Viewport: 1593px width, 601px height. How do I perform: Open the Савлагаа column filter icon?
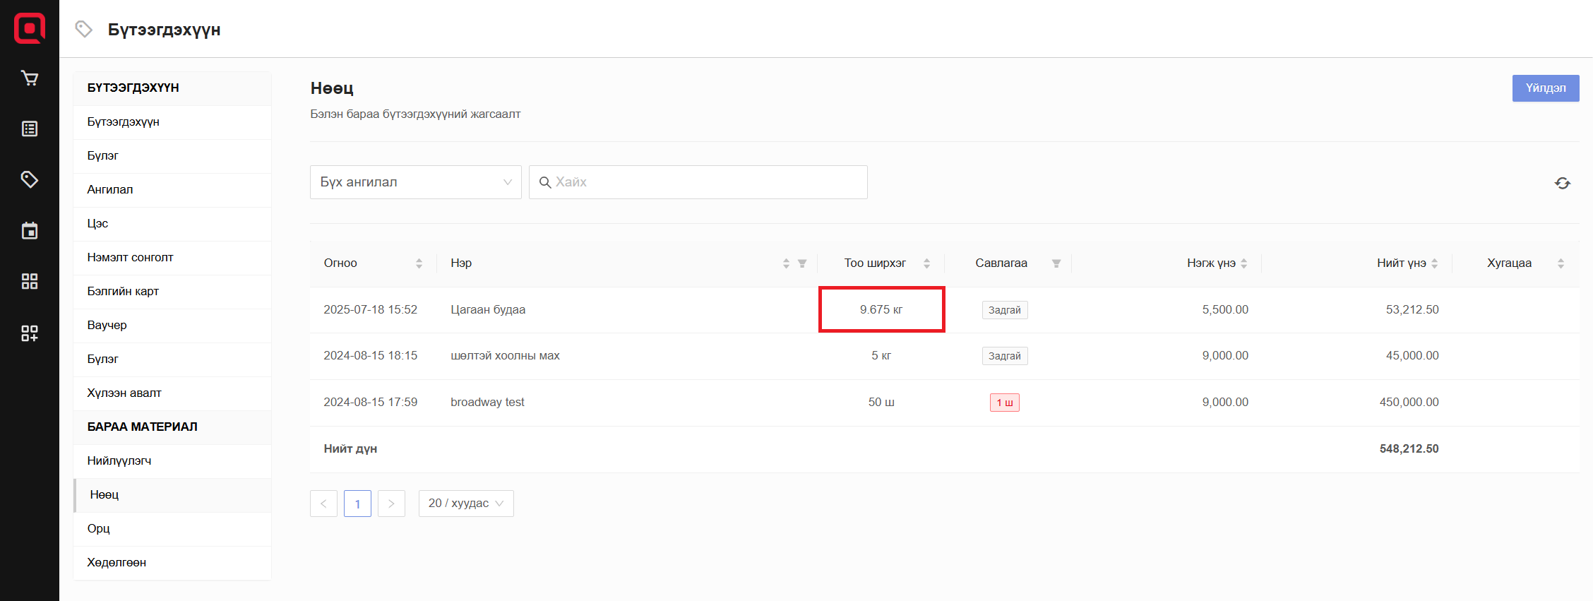tap(1056, 263)
